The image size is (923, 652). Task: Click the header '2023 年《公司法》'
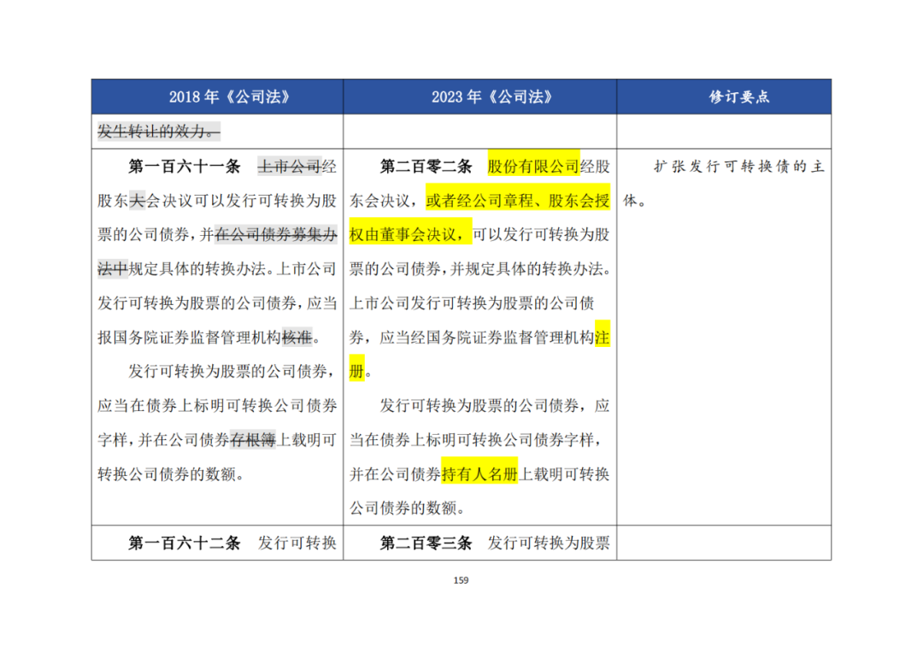point(492,97)
